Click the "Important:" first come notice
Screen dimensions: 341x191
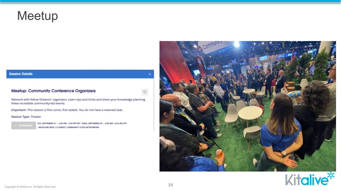coord(67,110)
